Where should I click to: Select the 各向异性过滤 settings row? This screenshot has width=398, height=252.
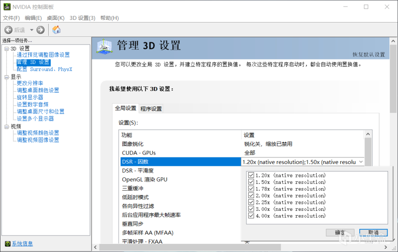point(180,206)
